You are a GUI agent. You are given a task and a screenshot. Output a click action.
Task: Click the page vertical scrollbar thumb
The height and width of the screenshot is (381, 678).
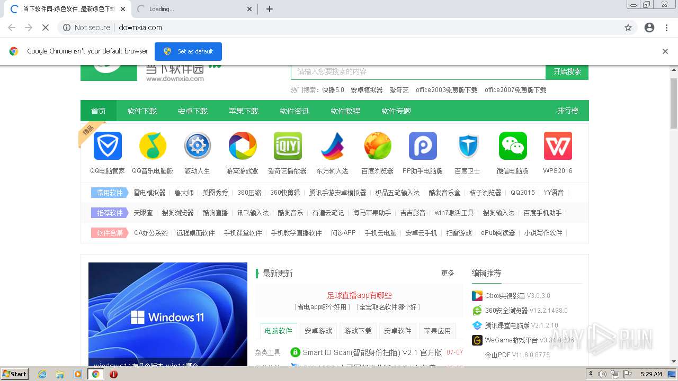point(674,103)
